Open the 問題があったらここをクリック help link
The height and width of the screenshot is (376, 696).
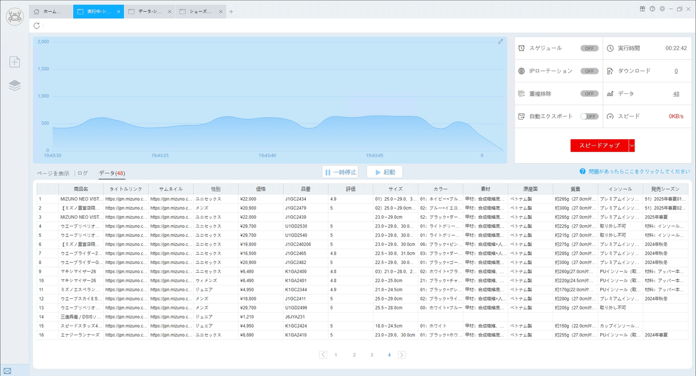coord(639,172)
